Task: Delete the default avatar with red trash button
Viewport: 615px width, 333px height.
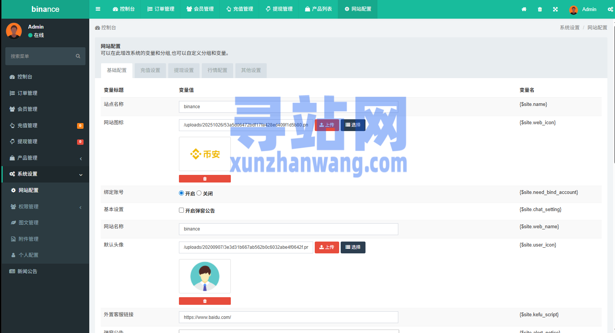Action: pyautogui.click(x=205, y=301)
